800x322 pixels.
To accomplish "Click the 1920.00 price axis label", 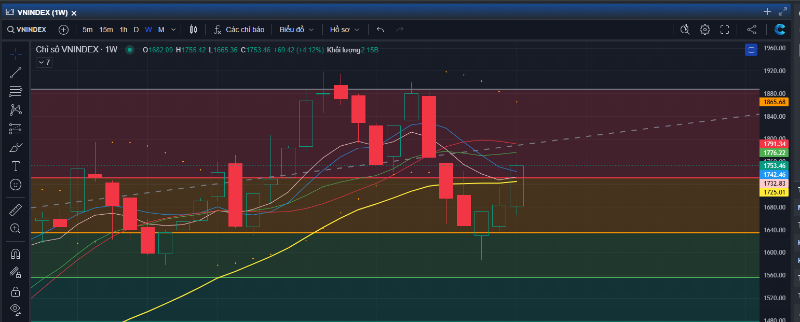I will tap(775, 71).
